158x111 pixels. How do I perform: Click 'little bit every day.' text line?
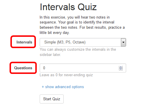[54, 33]
